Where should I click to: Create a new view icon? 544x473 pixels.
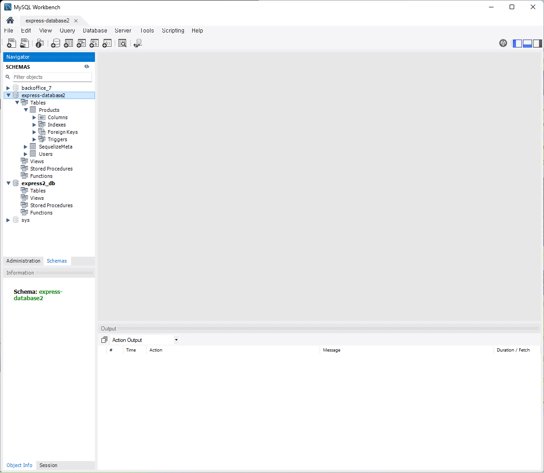[81, 43]
